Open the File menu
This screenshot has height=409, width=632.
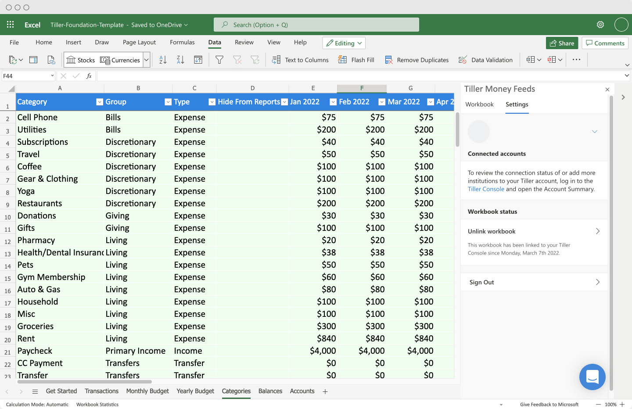14,43
